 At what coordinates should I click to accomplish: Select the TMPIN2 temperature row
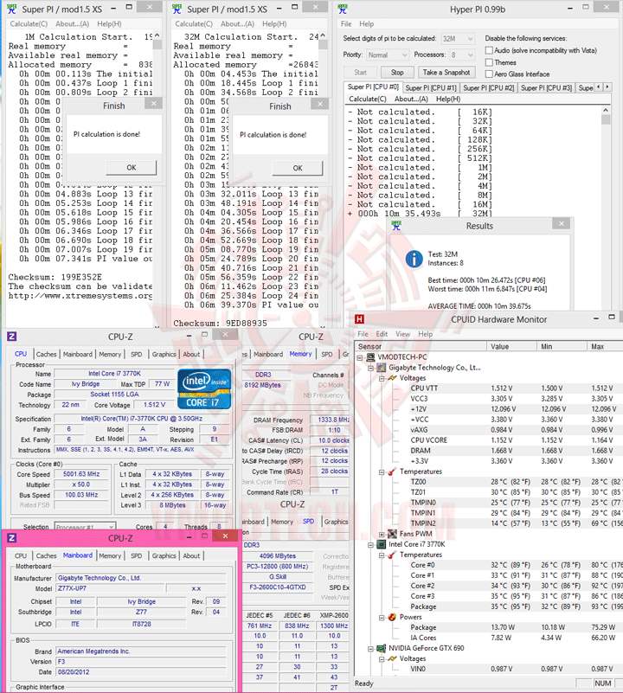click(488, 523)
